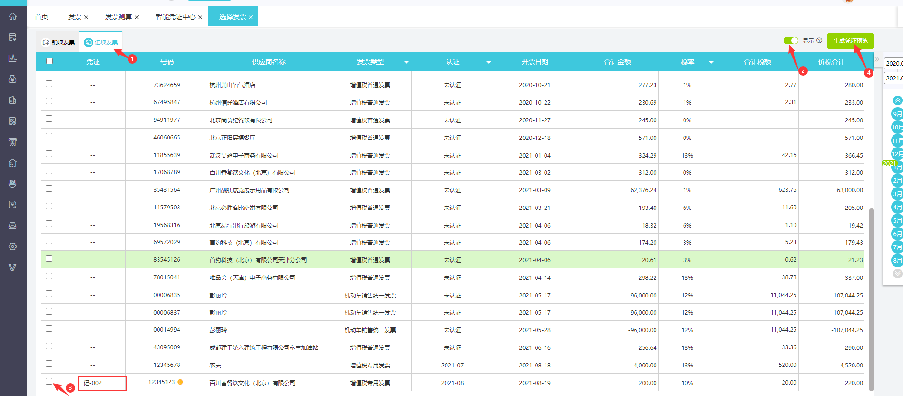This screenshot has height=396, width=903.
Task: Click the orange warning icon beside 12345123
Action: click(x=180, y=382)
